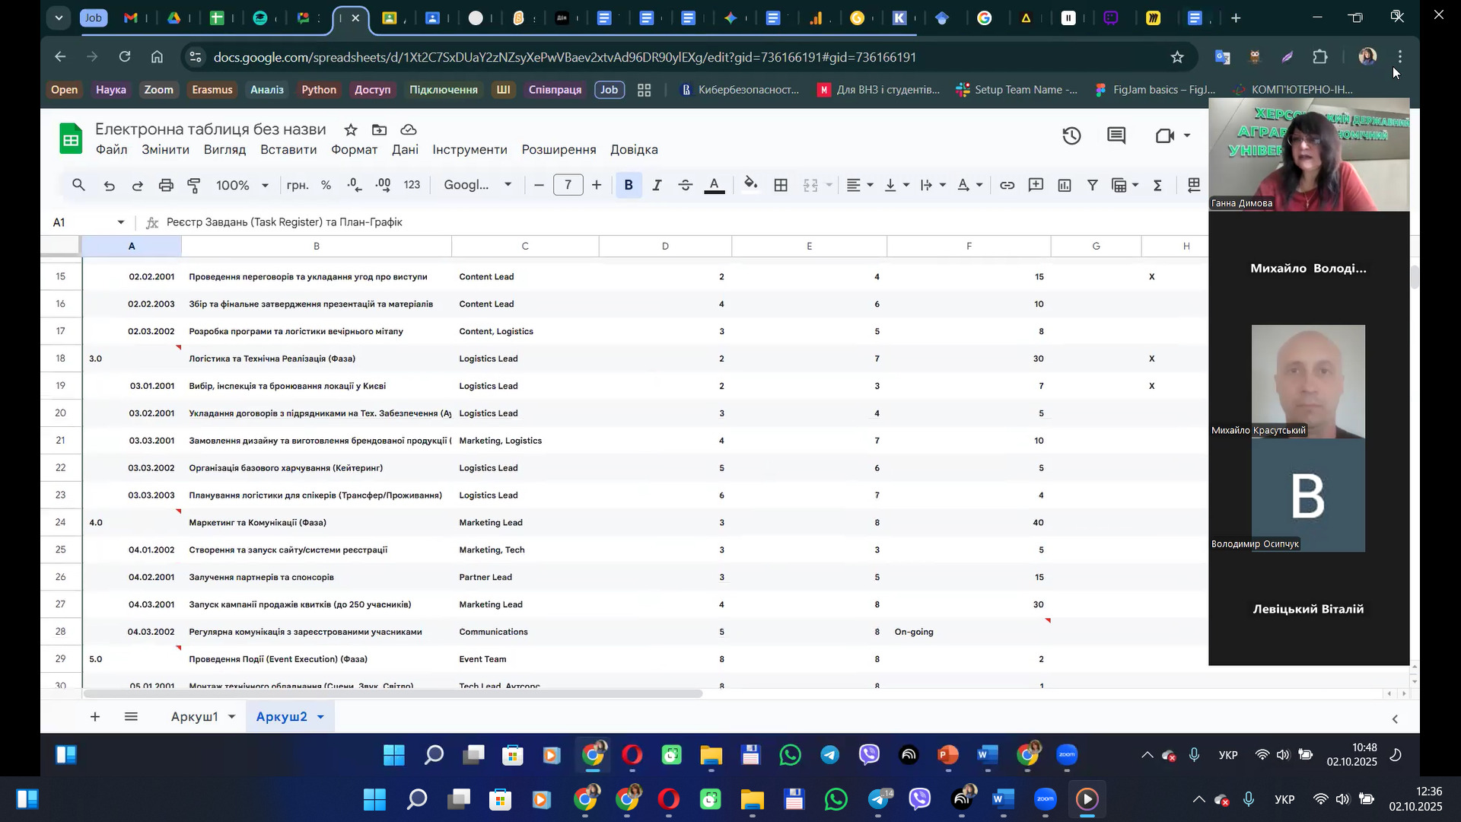Screen dimensions: 1461x822
Task: Increase font size with plus button
Action: (597, 185)
